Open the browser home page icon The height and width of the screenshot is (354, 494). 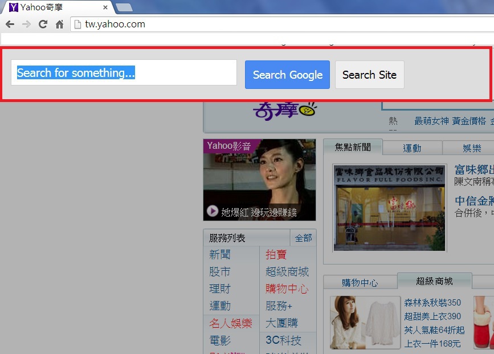[60, 25]
